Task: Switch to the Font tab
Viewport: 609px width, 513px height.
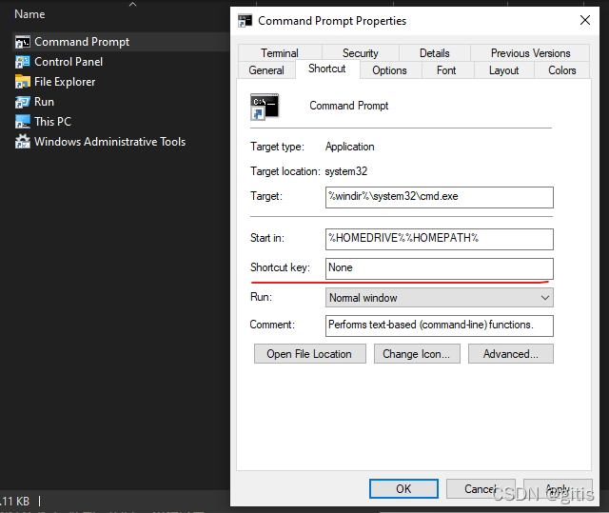Action: coord(446,70)
